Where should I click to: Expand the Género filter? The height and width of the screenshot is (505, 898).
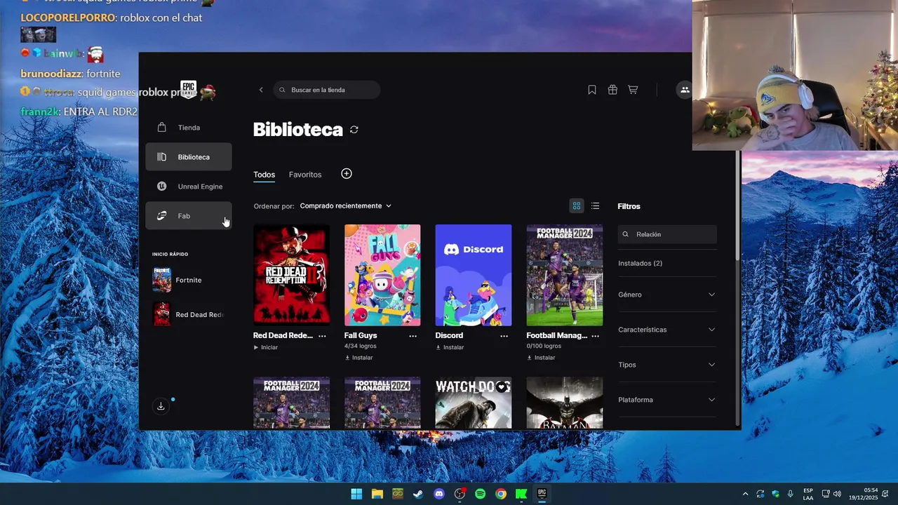pyautogui.click(x=666, y=295)
